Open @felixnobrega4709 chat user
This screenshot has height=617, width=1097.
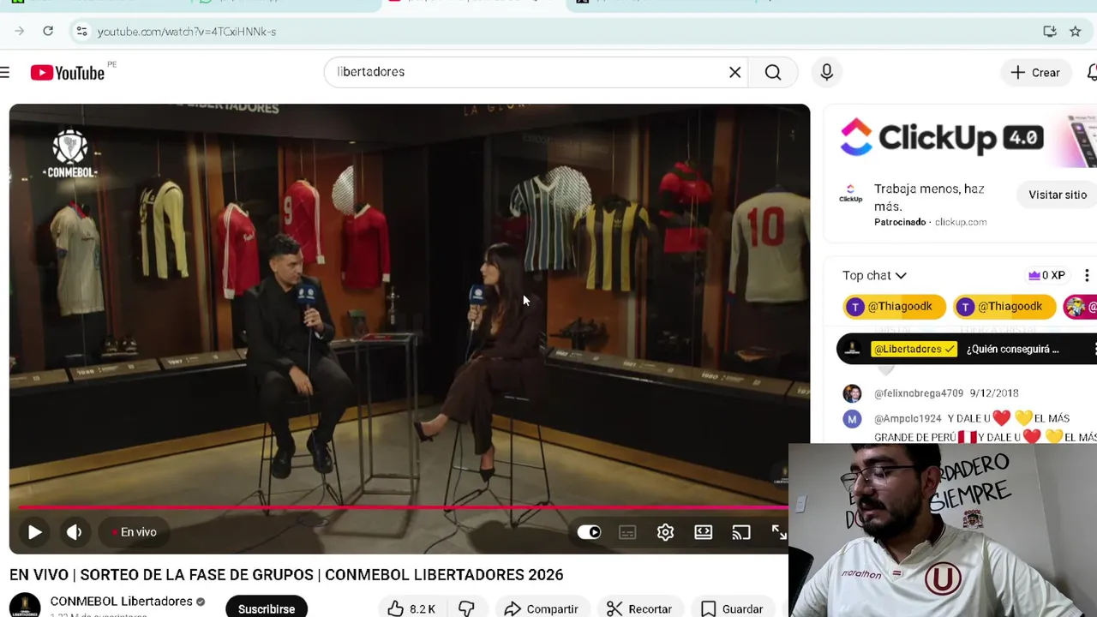click(919, 393)
